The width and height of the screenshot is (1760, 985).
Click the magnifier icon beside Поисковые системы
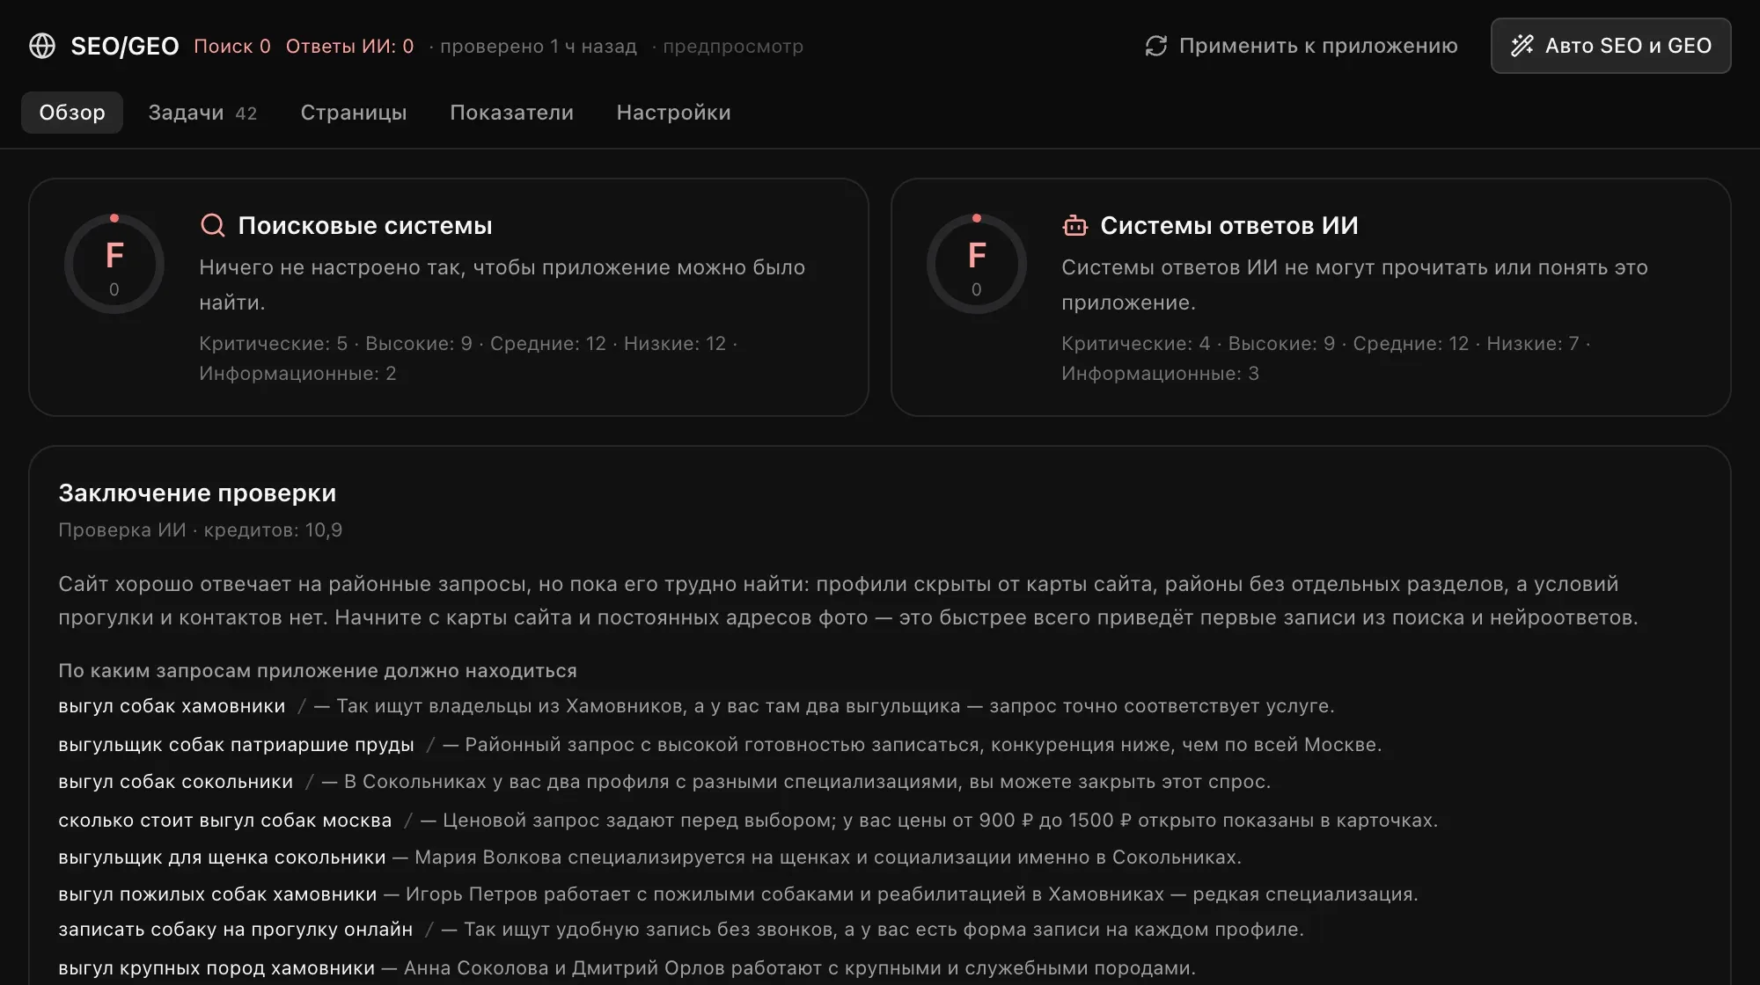click(212, 225)
